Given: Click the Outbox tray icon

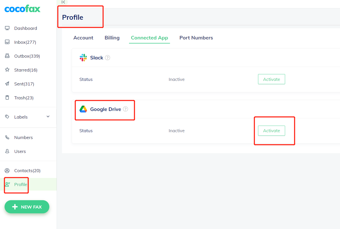Looking at the screenshot, I should [x=7, y=56].
